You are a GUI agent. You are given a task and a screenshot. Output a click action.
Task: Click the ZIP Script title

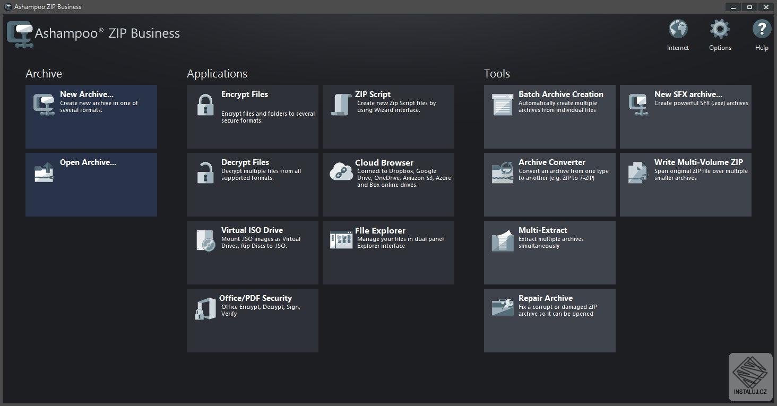[373, 94]
